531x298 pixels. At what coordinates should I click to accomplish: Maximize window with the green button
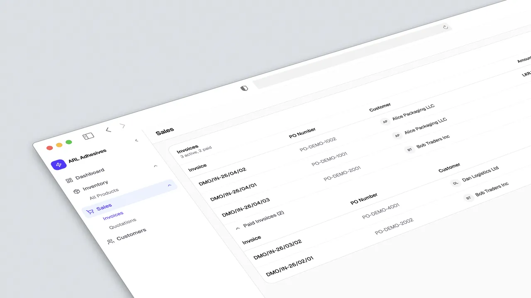coord(69,142)
